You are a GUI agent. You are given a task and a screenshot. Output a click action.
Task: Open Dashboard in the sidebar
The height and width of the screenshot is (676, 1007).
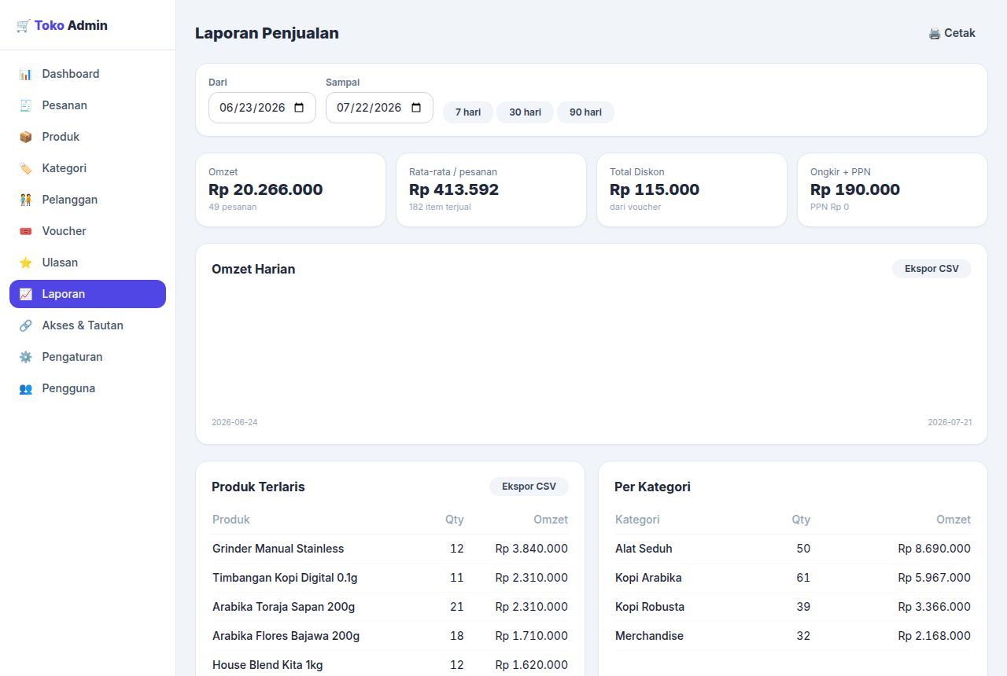tap(87, 74)
